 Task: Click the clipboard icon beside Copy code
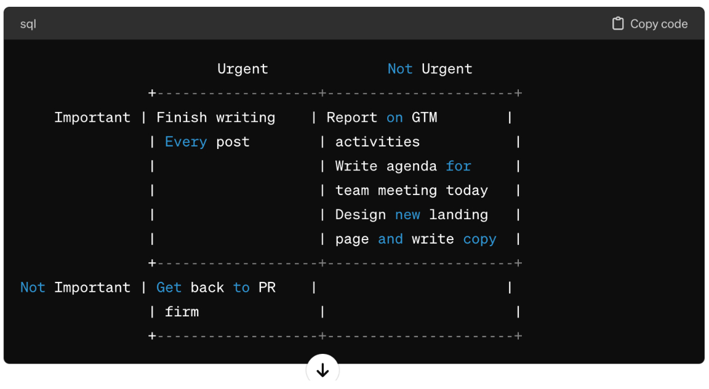point(618,23)
